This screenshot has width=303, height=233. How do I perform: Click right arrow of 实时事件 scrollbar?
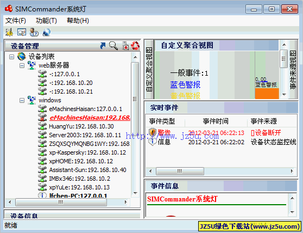(292, 171)
